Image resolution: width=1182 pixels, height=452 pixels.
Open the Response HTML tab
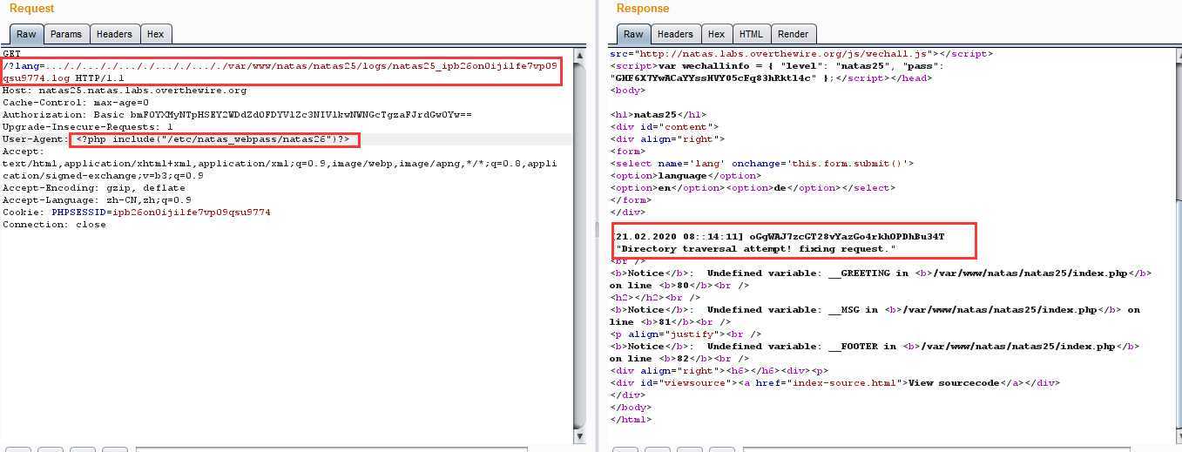(751, 34)
